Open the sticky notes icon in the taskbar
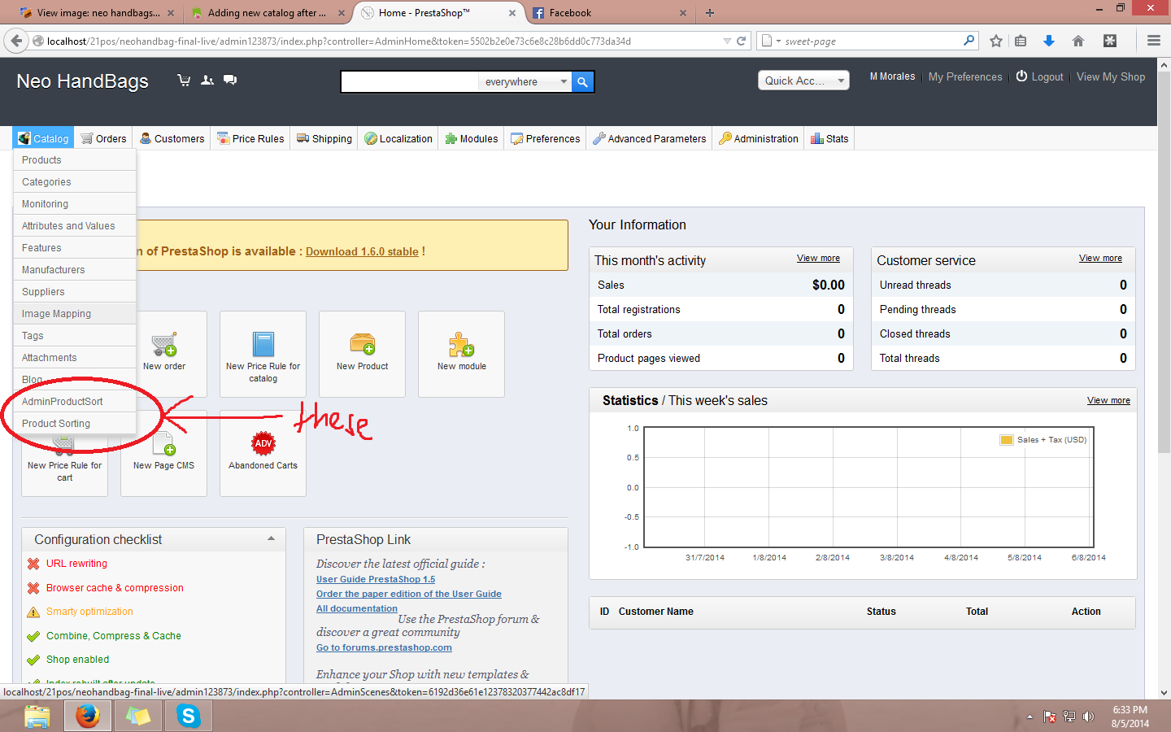The width and height of the screenshot is (1171, 732). (x=138, y=716)
